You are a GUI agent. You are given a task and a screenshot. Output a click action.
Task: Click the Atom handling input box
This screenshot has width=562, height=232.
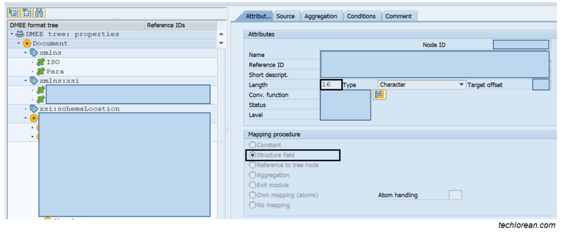pos(455,195)
